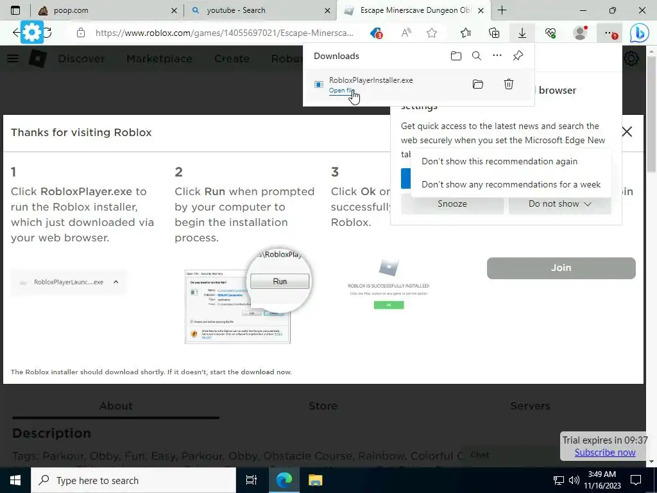Refresh the Roblox page
This screenshot has height=493, width=657.
tap(47, 33)
